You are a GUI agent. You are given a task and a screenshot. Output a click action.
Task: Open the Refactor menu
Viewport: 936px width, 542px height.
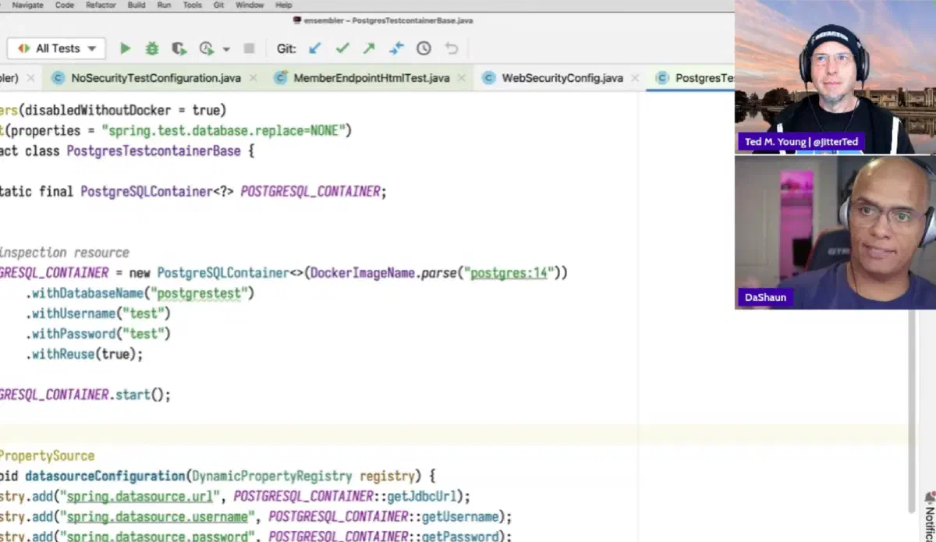101,5
